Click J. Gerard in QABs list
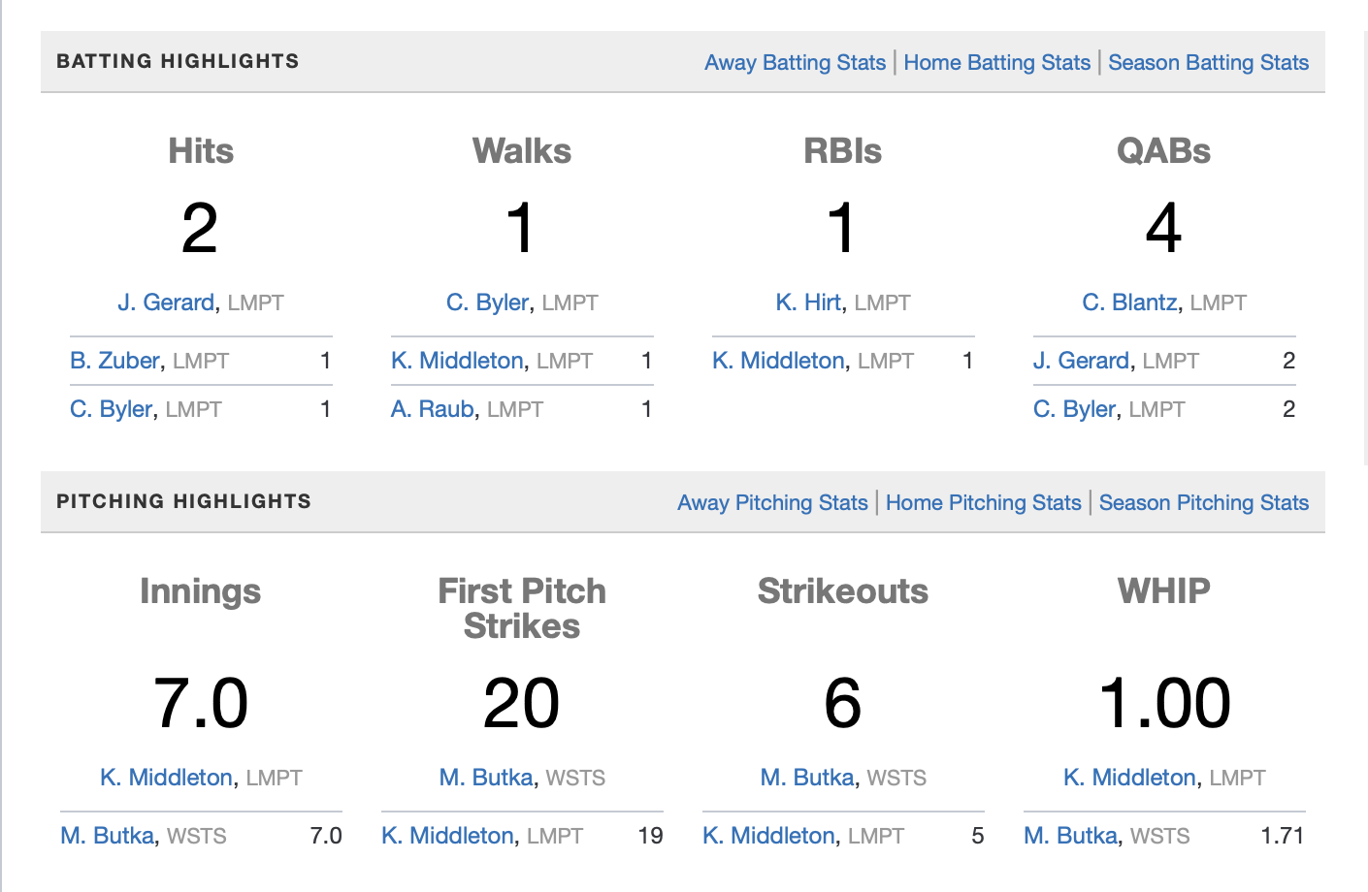 (x=1081, y=361)
